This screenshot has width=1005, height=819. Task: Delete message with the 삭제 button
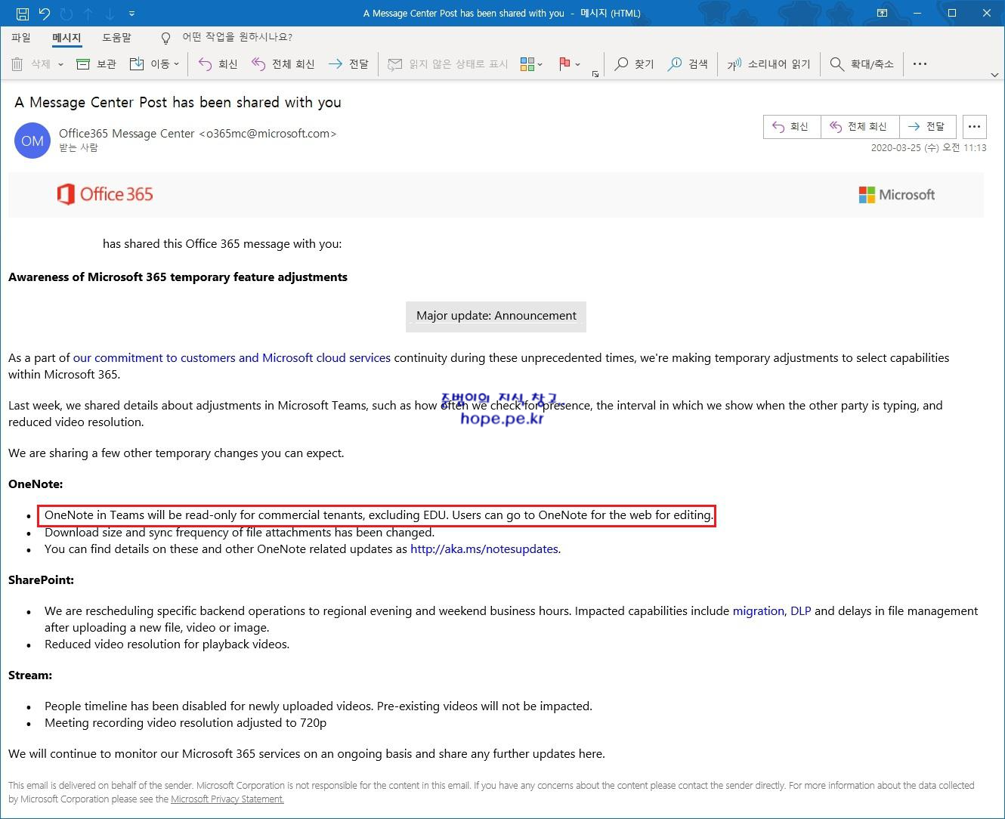point(31,64)
